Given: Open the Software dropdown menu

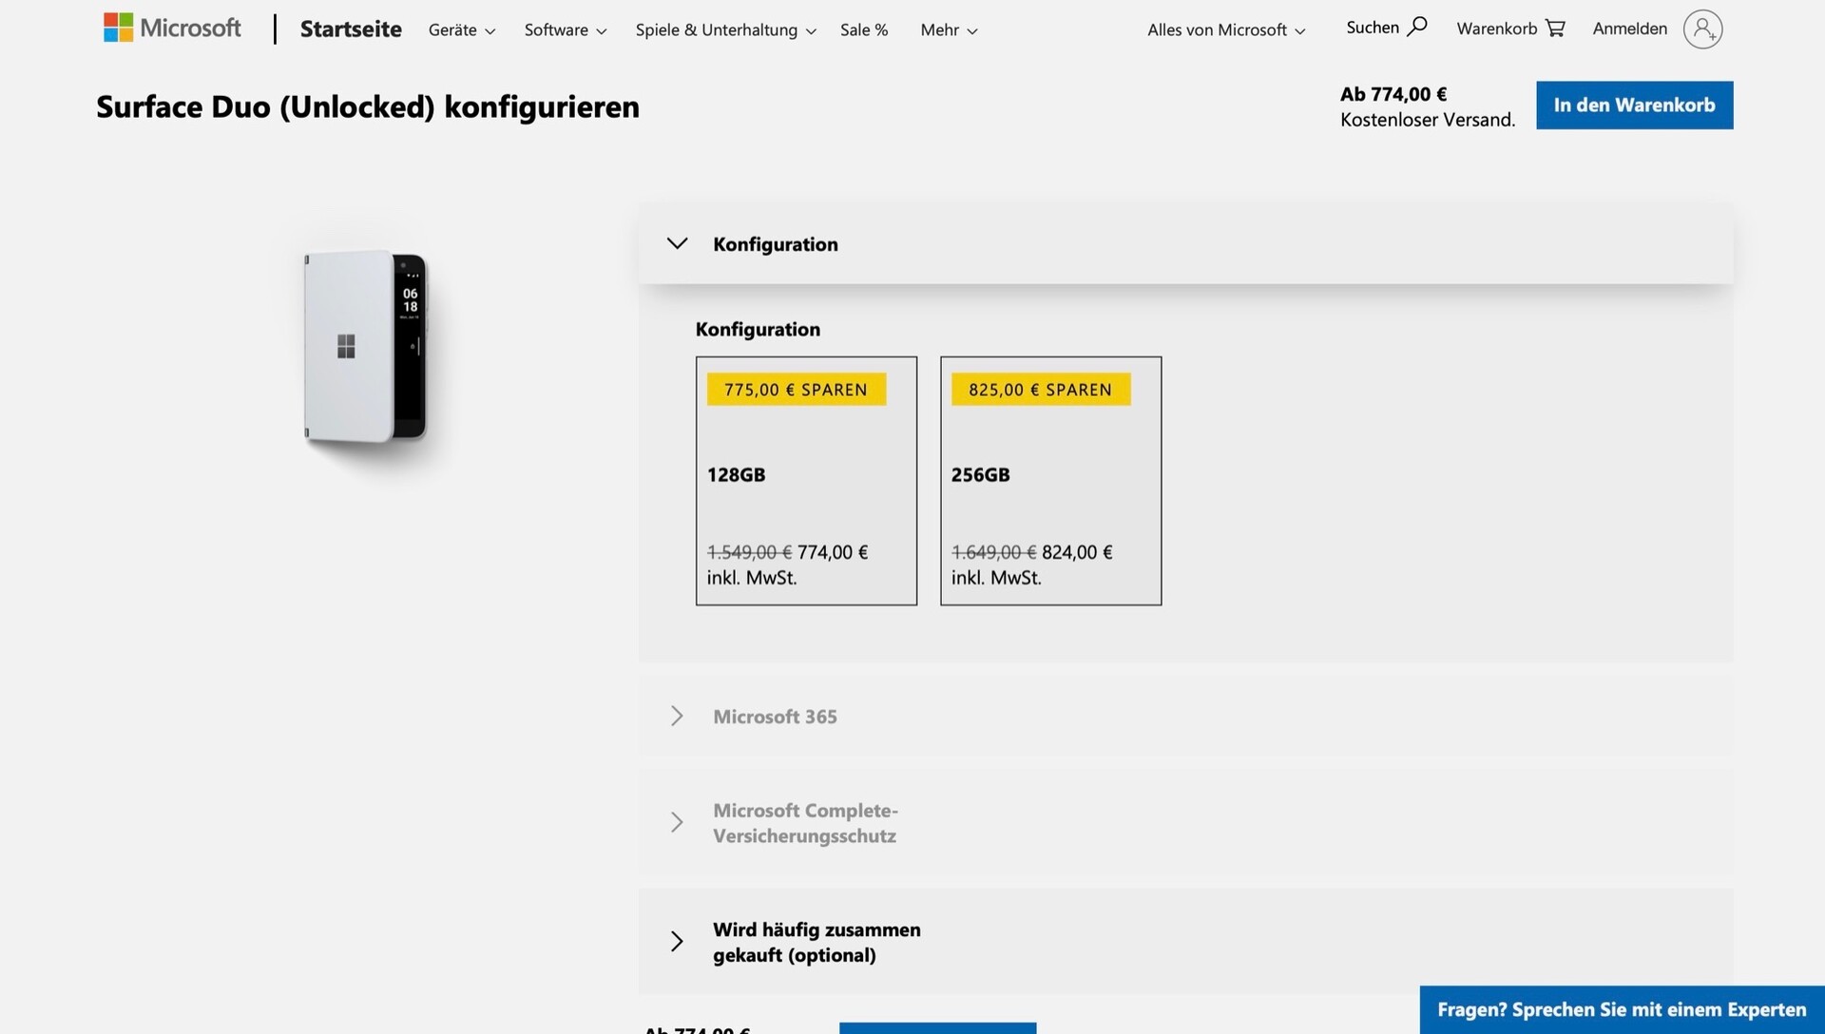Looking at the screenshot, I should coord(565,30).
